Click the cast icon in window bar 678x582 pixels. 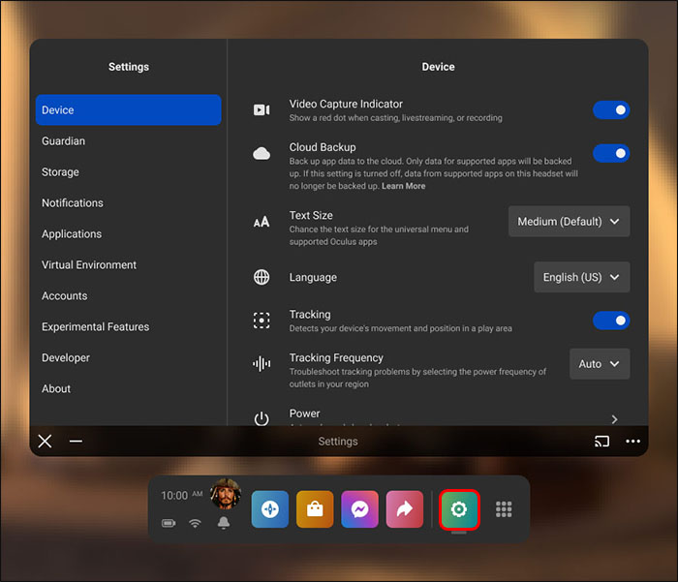tap(601, 442)
